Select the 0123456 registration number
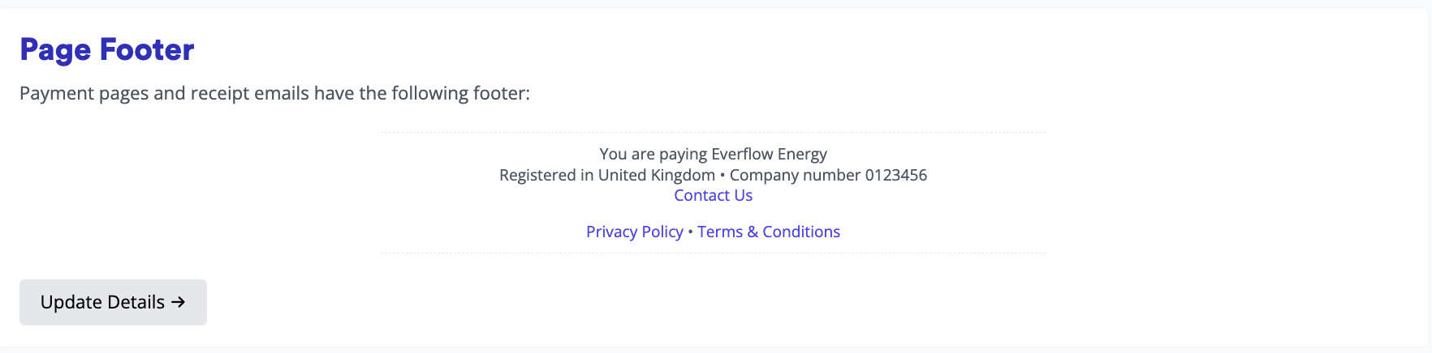Screen dimensions: 1432x353 click(x=895, y=175)
